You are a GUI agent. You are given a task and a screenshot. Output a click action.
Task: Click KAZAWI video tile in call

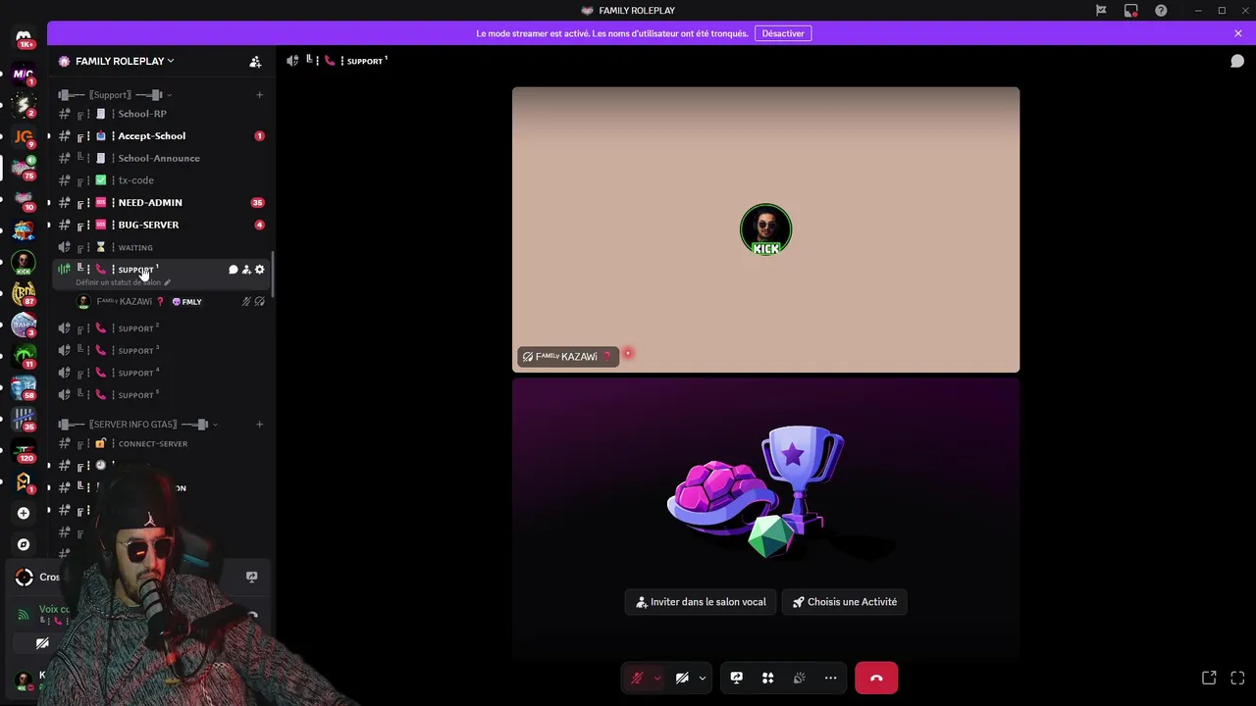pyautogui.click(x=765, y=229)
